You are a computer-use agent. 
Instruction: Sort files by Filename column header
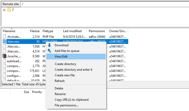9,31
